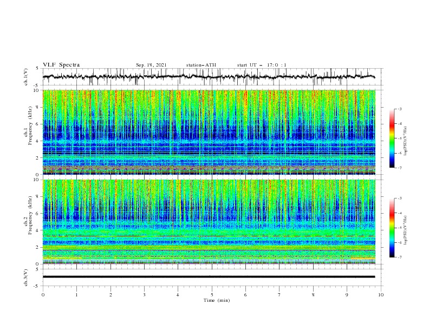Click the 'Time (min)' axis title

coord(217,300)
